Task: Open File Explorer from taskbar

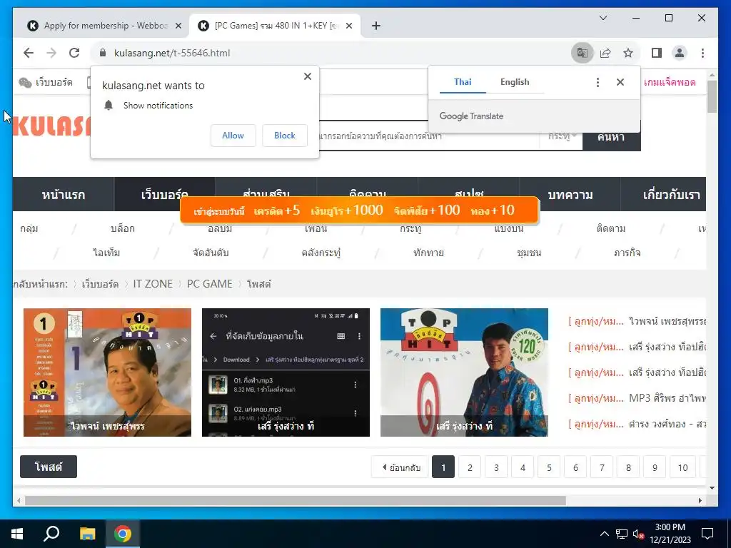Action: (x=87, y=534)
